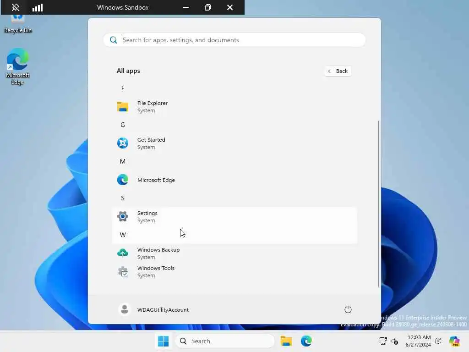Launch the Get Started app icon
469x352 pixels.
[x=123, y=143]
